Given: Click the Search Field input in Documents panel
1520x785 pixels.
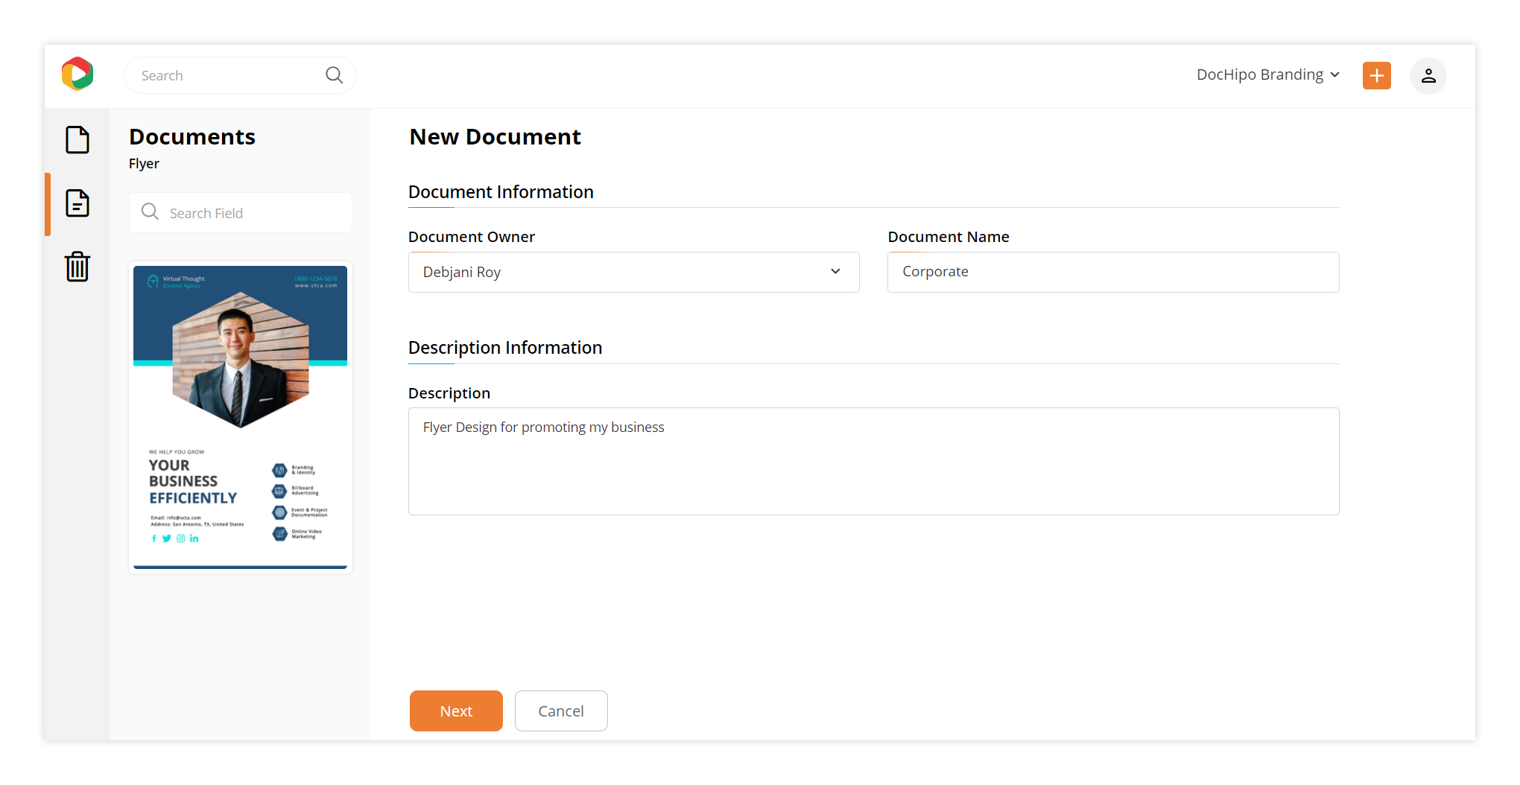Looking at the screenshot, I should click(240, 212).
